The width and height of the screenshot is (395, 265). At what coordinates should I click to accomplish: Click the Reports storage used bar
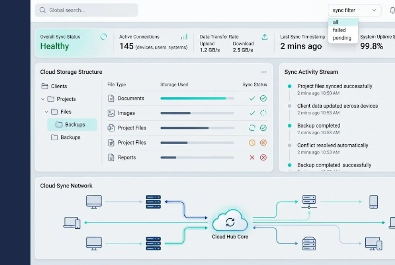197,157
